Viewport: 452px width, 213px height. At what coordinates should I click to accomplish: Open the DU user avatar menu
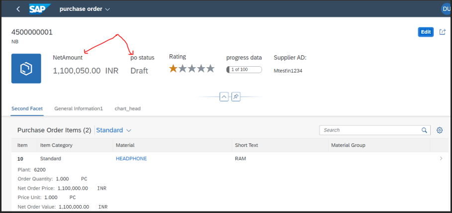click(446, 8)
